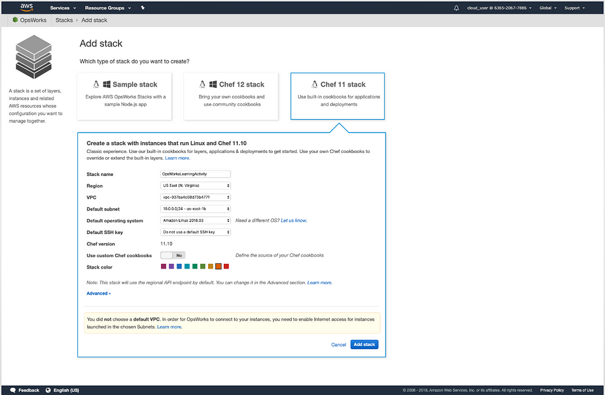The image size is (605, 395).
Task: Click Learn more about regional API endpoint
Action: [x=319, y=282]
